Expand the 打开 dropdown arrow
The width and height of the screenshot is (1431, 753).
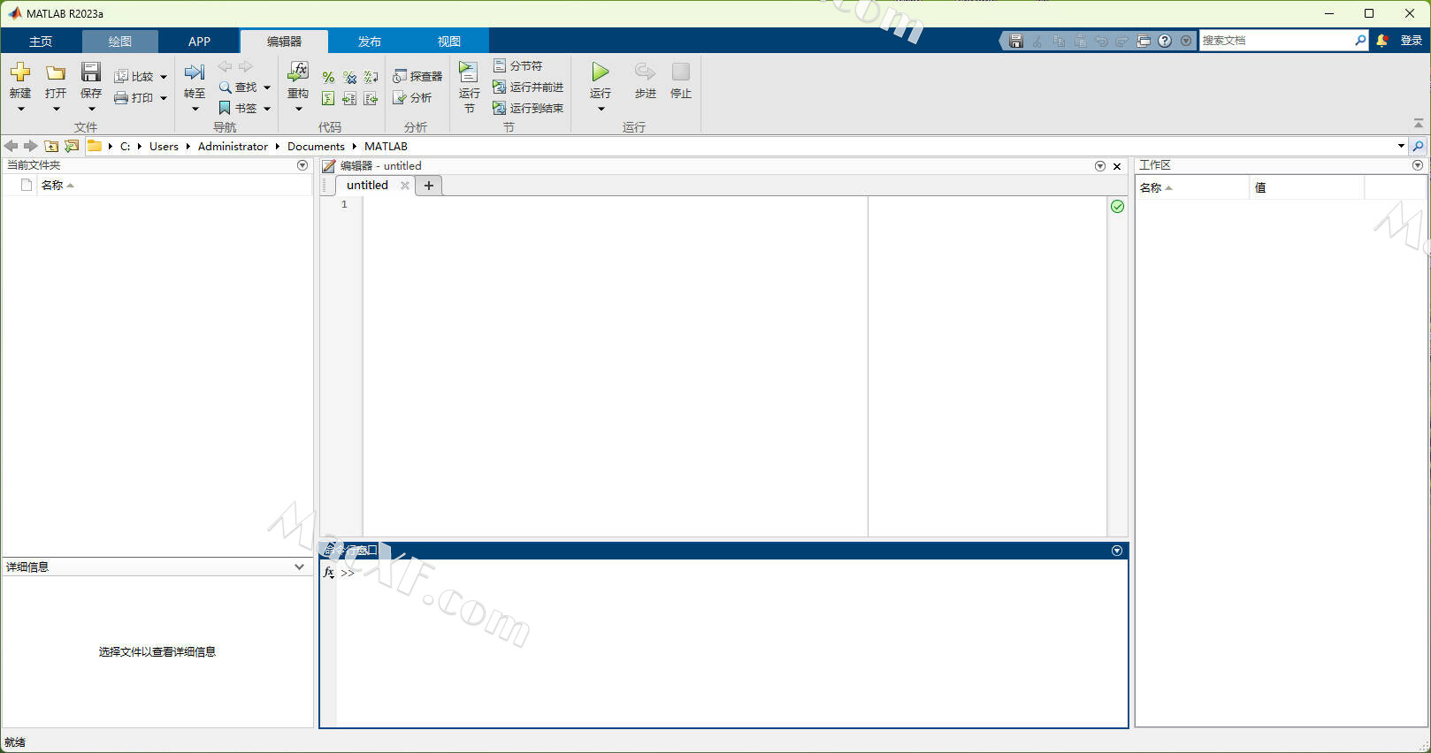(56, 109)
